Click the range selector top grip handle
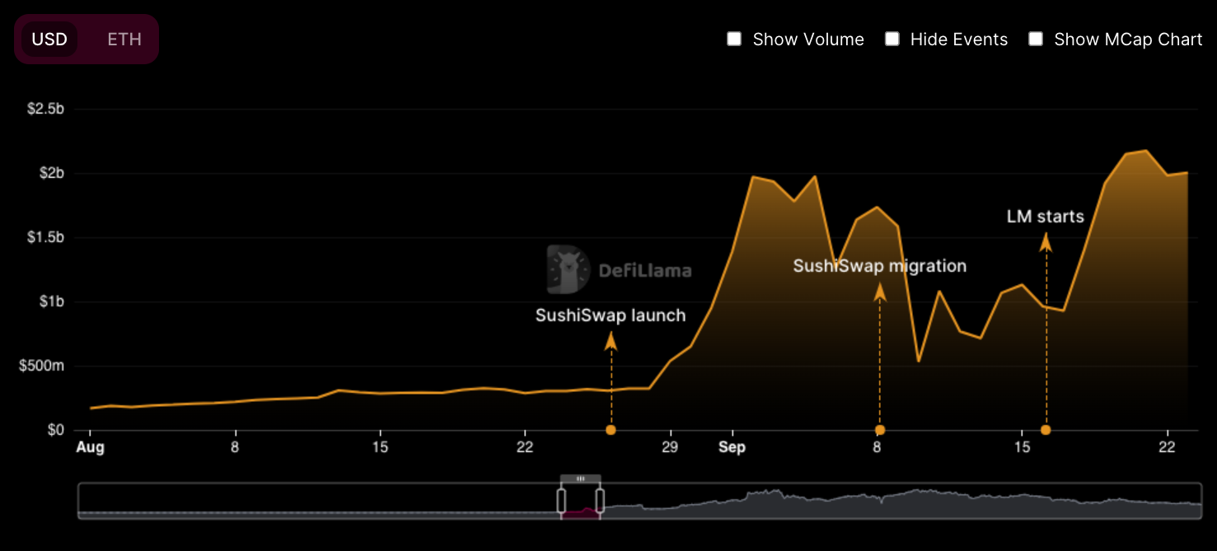 (x=580, y=479)
